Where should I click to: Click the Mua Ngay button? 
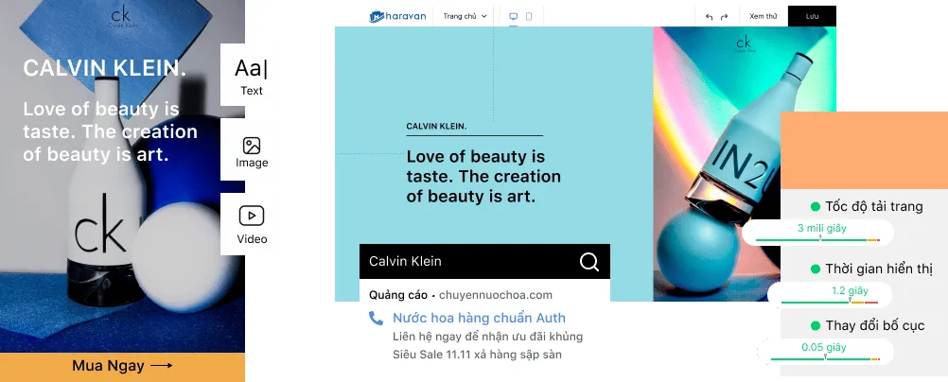tap(122, 366)
